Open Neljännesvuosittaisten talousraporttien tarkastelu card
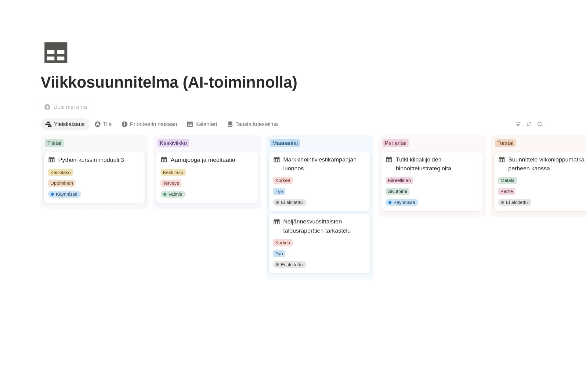586x366 pixels. tap(320, 244)
